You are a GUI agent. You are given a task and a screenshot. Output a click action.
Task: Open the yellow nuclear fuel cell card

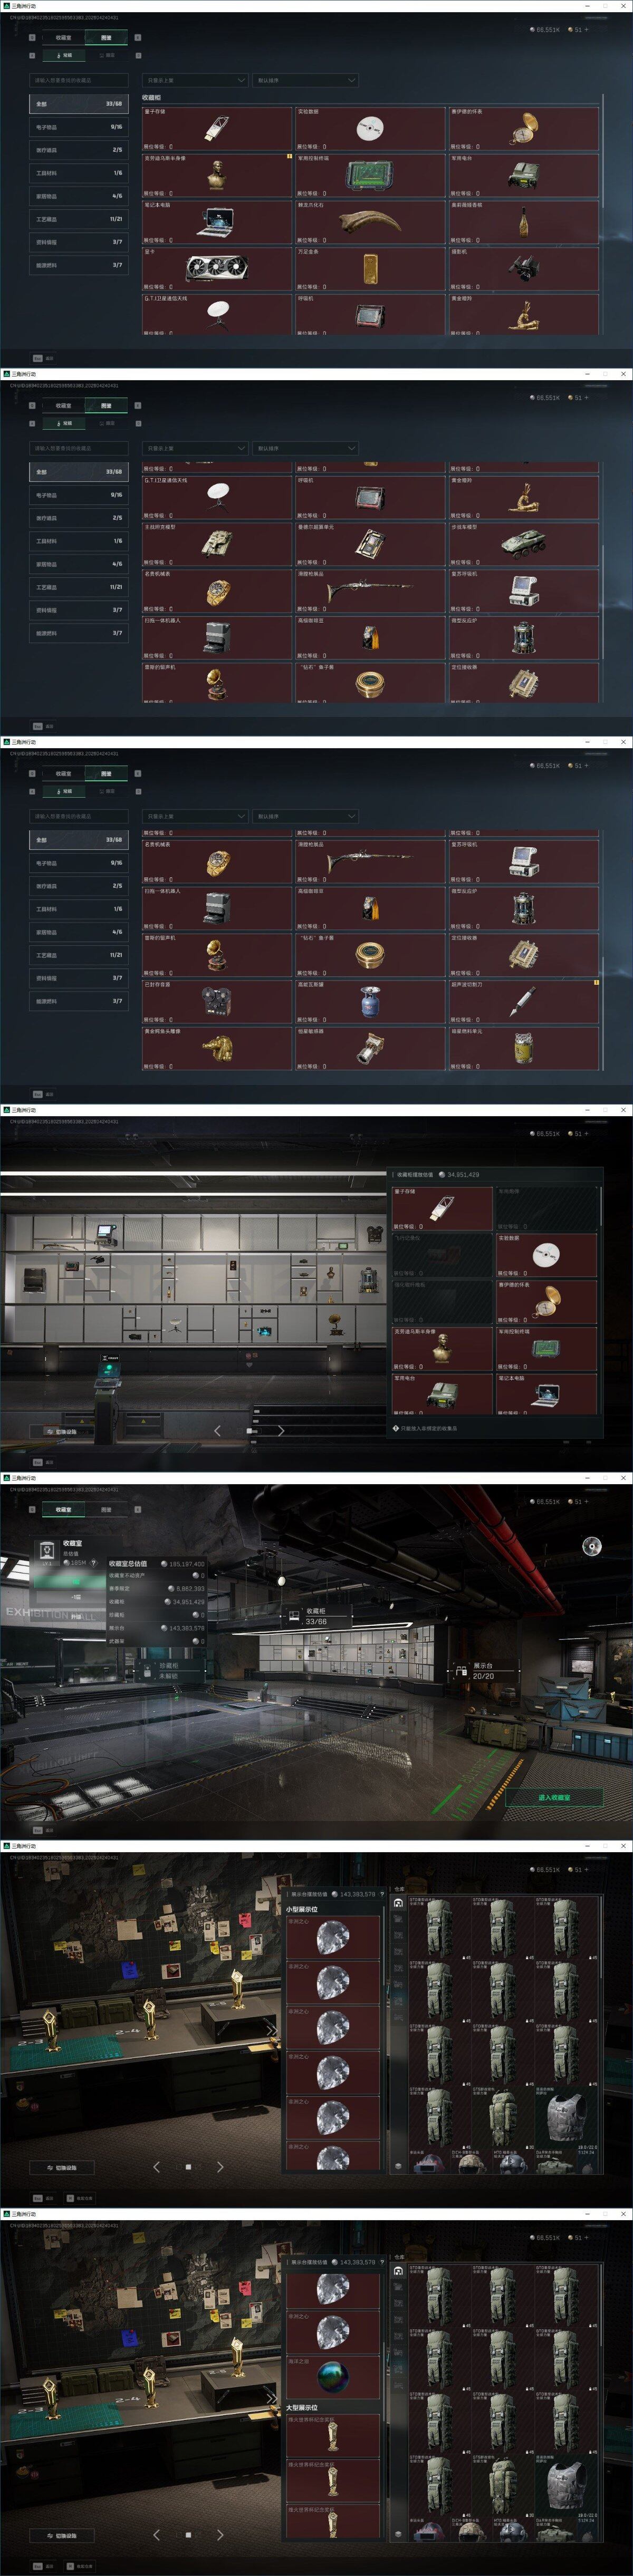(x=523, y=1048)
